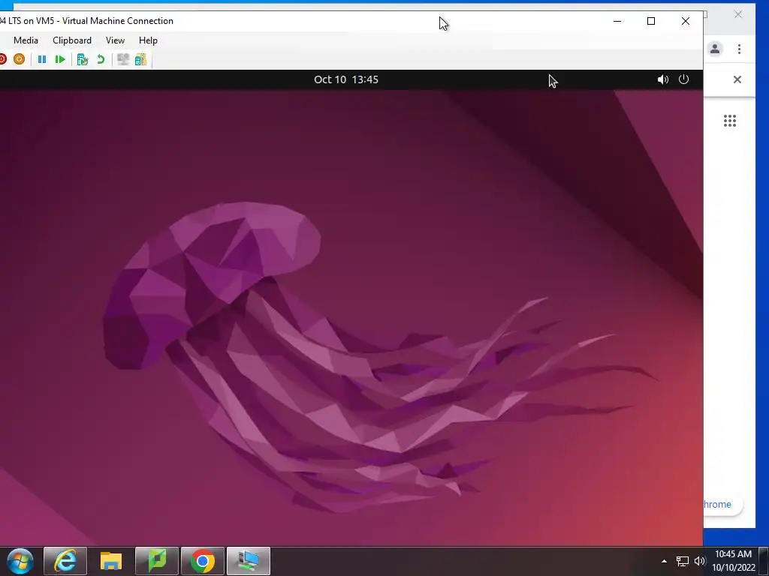Viewport: 769px width, 576px height.
Task: Click Hyper-V VM Connection taskbar button
Action: tap(249, 561)
